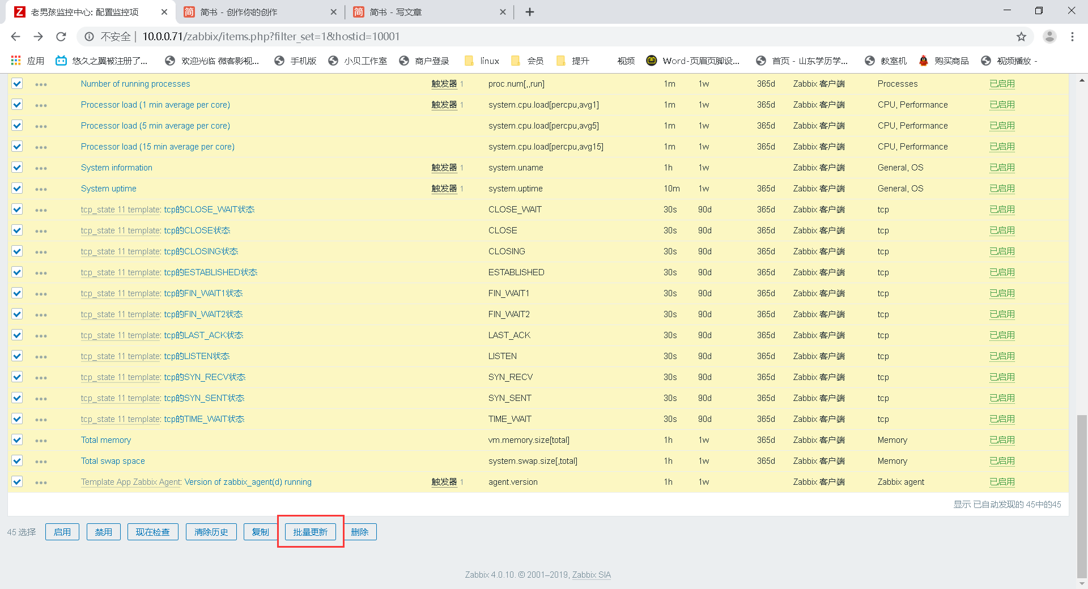Open the three-dot menu for tcp的TIME_WAIT状态
This screenshot has width=1088, height=589.
[41, 420]
